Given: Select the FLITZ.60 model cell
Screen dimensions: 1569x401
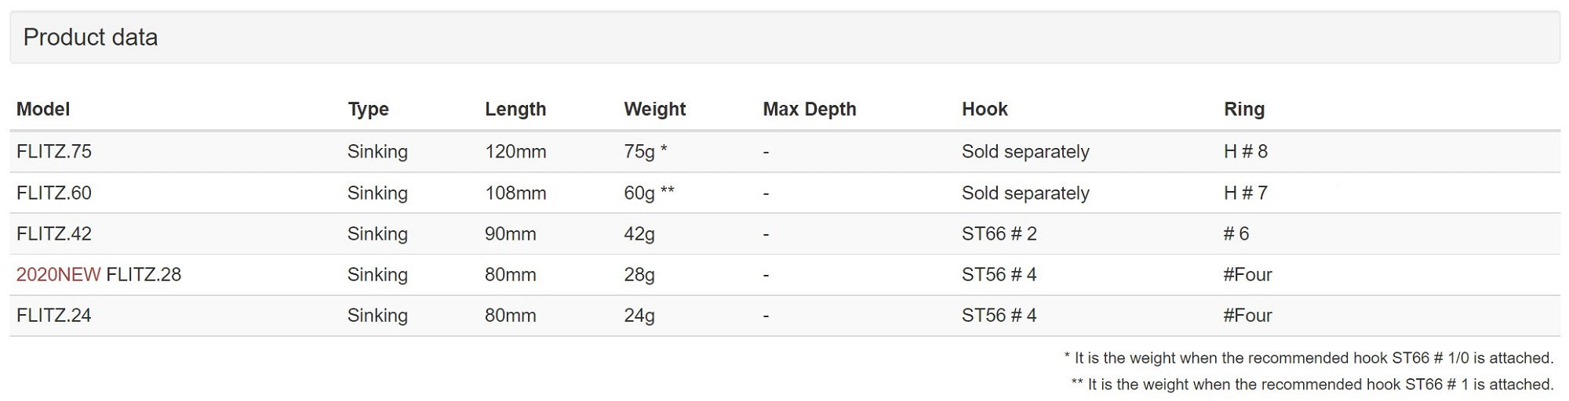Looking at the screenshot, I should (54, 193).
